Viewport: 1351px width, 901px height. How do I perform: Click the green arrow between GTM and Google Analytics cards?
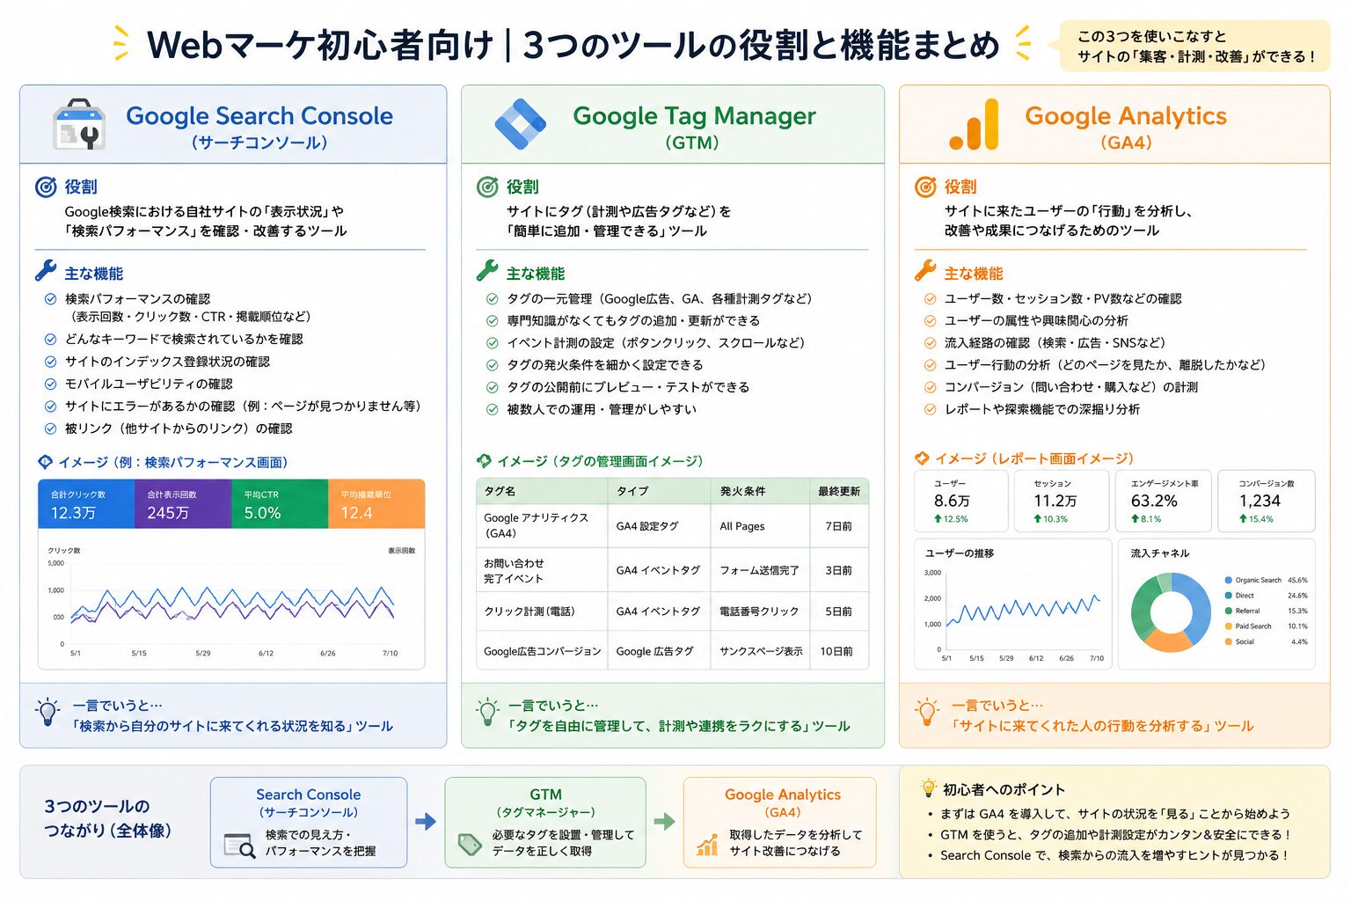[665, 822]
